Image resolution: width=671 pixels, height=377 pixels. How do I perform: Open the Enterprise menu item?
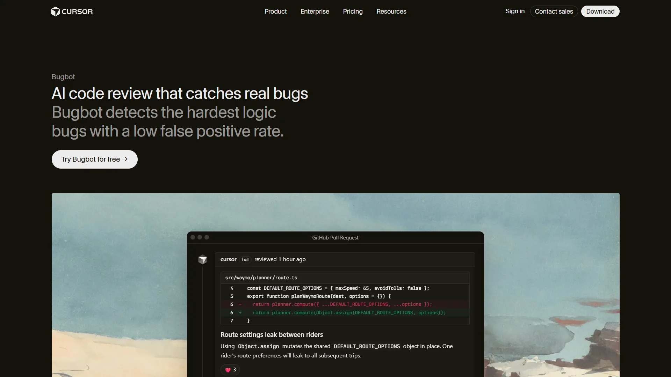(x=315, y=12)
